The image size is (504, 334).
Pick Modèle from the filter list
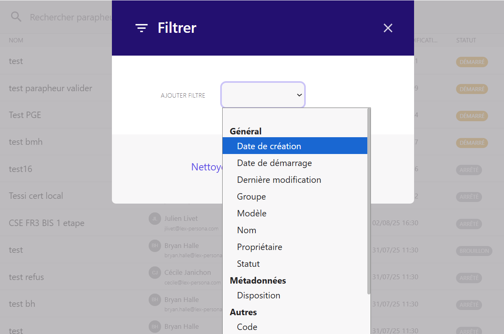251,213
